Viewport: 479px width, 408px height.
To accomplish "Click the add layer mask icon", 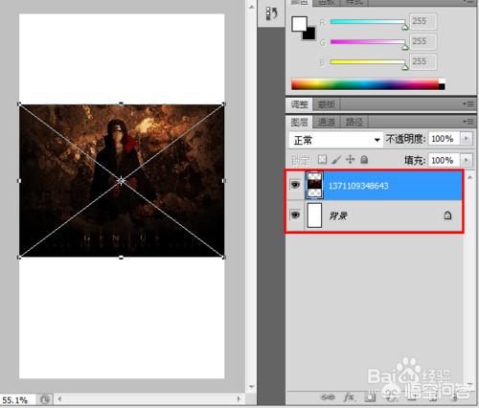I will pos(370,397).
